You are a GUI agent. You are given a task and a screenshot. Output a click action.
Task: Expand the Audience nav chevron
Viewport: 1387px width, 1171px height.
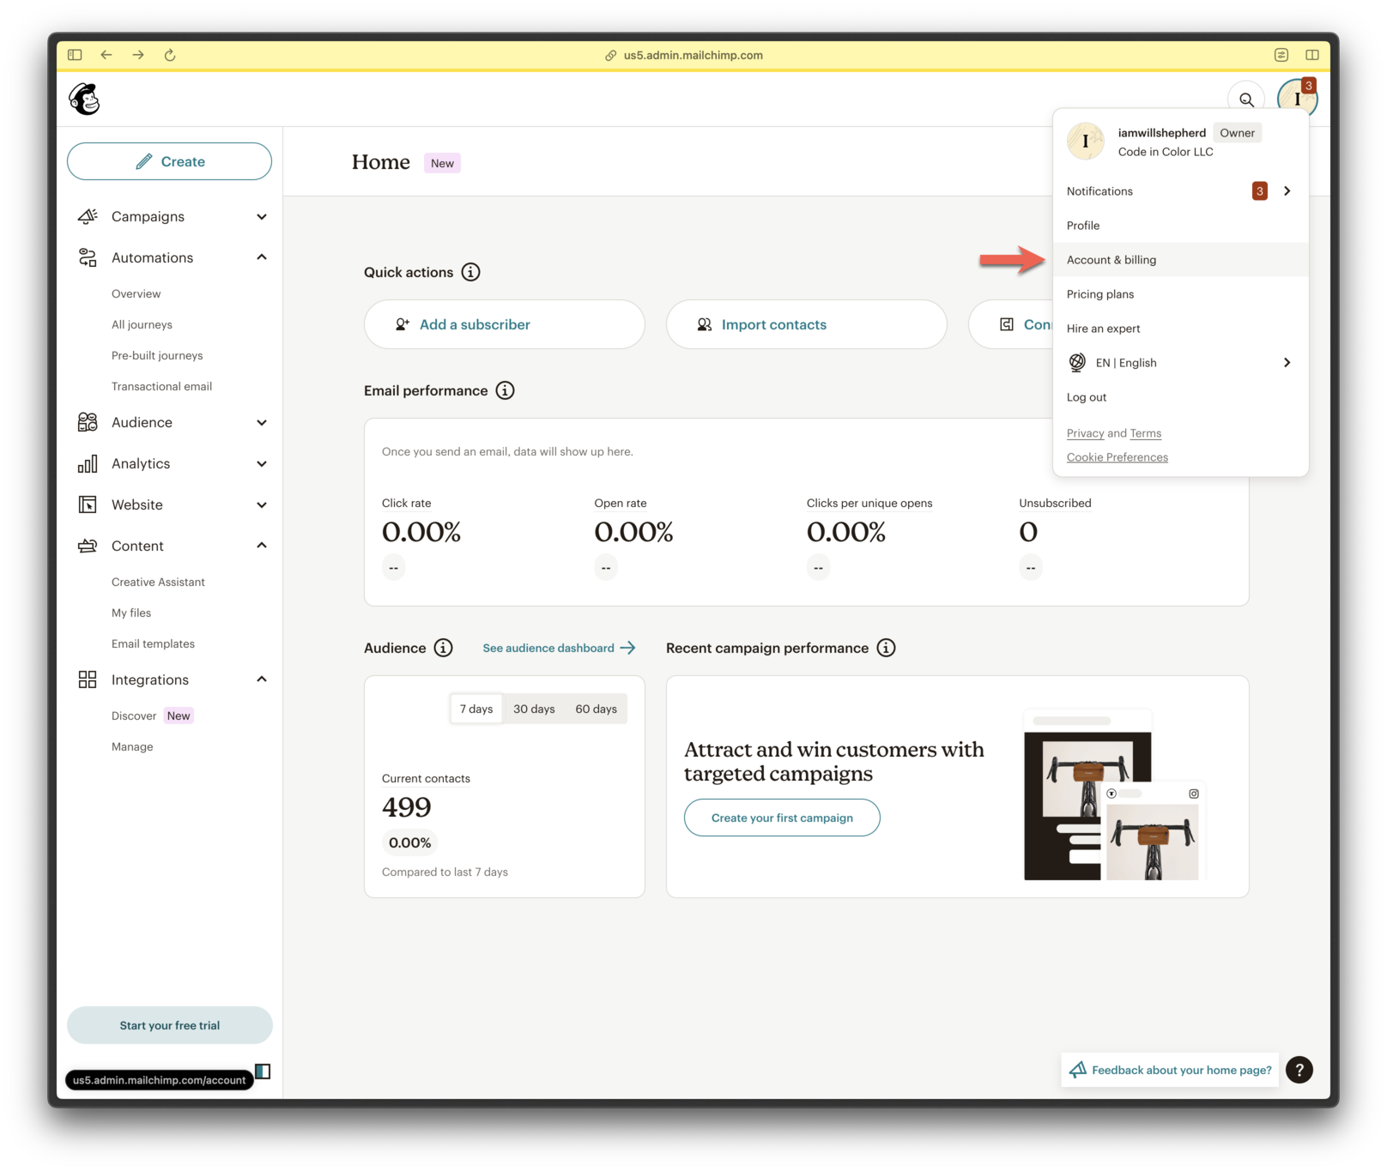pyautogui.click(x=262, y=422)
